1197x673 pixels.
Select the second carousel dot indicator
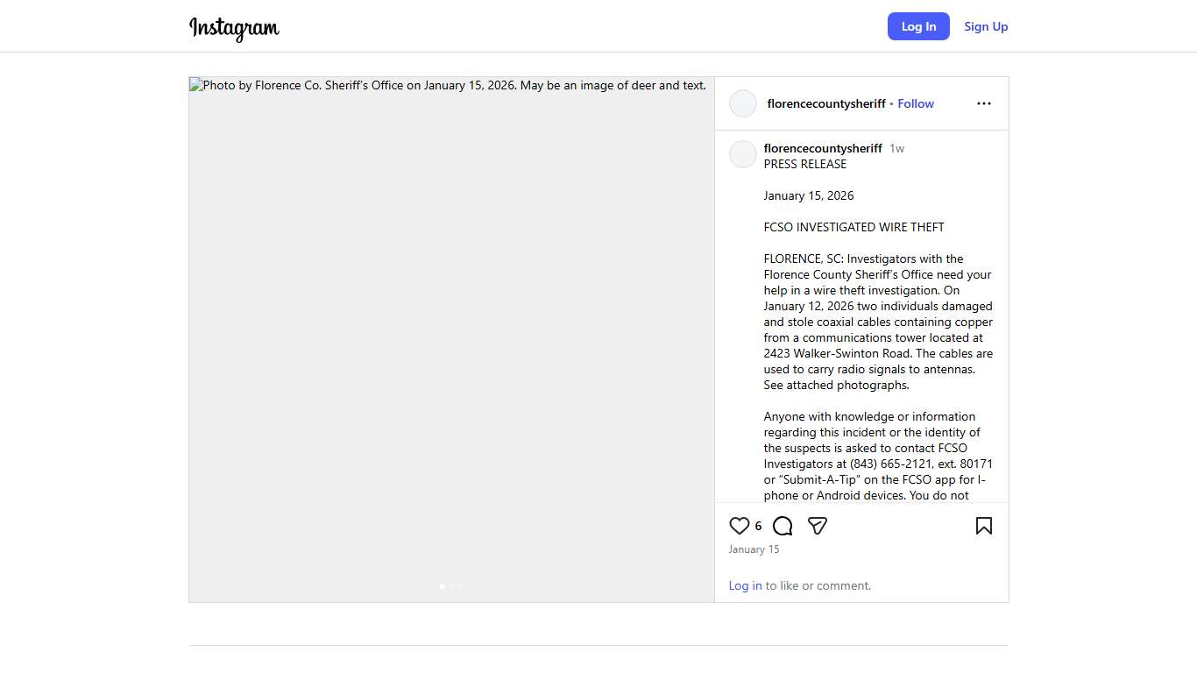tap(451, 585)
